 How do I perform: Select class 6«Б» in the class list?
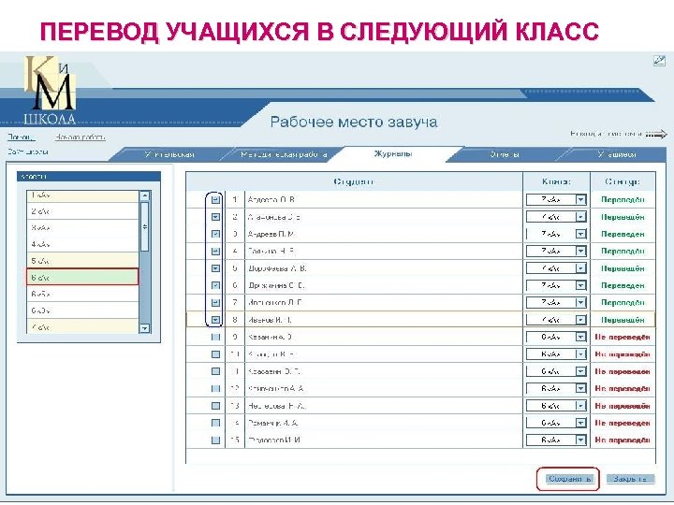[82, 294]
